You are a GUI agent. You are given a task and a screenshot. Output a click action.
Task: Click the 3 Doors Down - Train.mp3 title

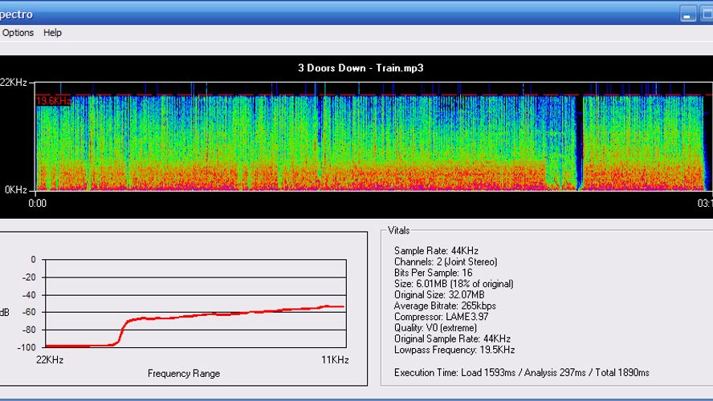pos(361,68)
